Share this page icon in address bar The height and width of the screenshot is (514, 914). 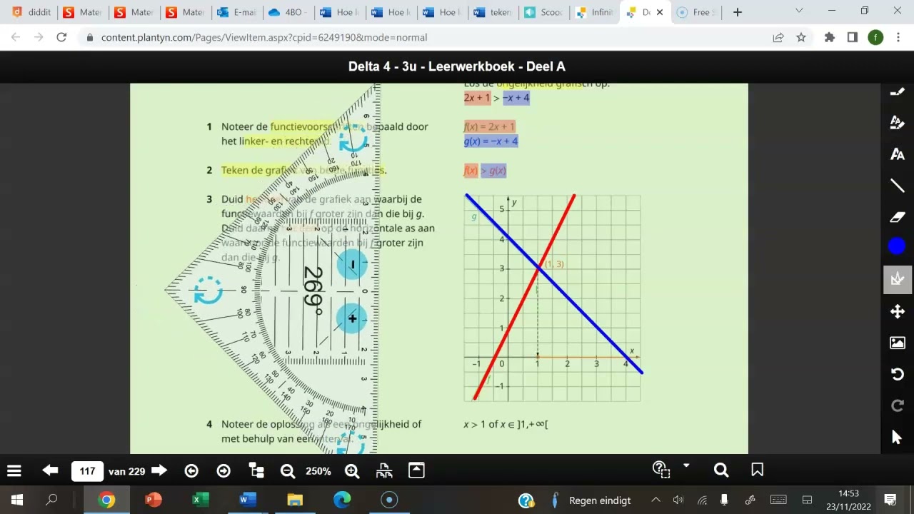pos(778,37)
